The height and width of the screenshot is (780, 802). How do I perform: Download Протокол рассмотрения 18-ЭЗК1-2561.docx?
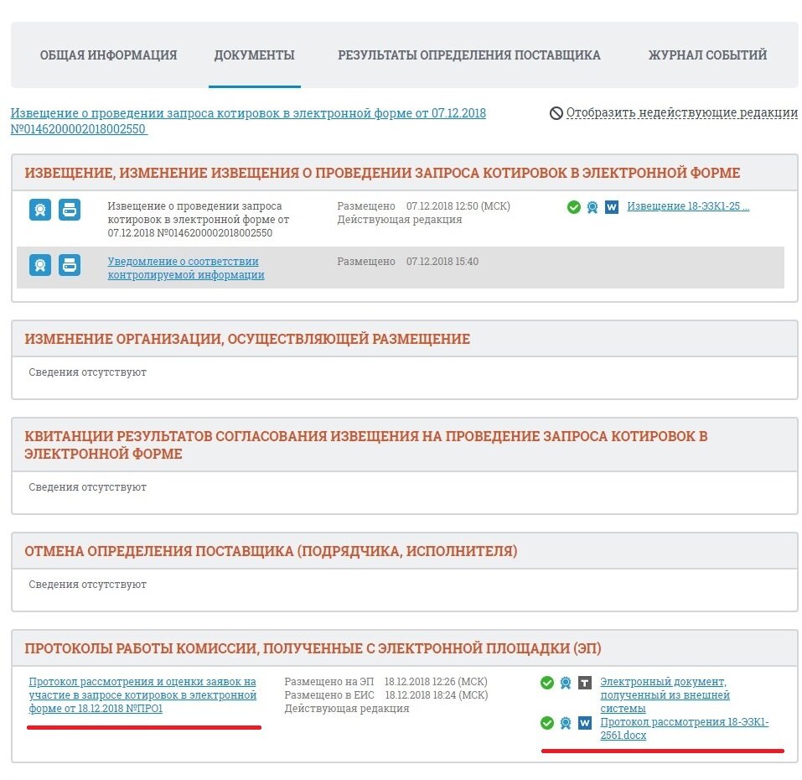click(685, 729)
